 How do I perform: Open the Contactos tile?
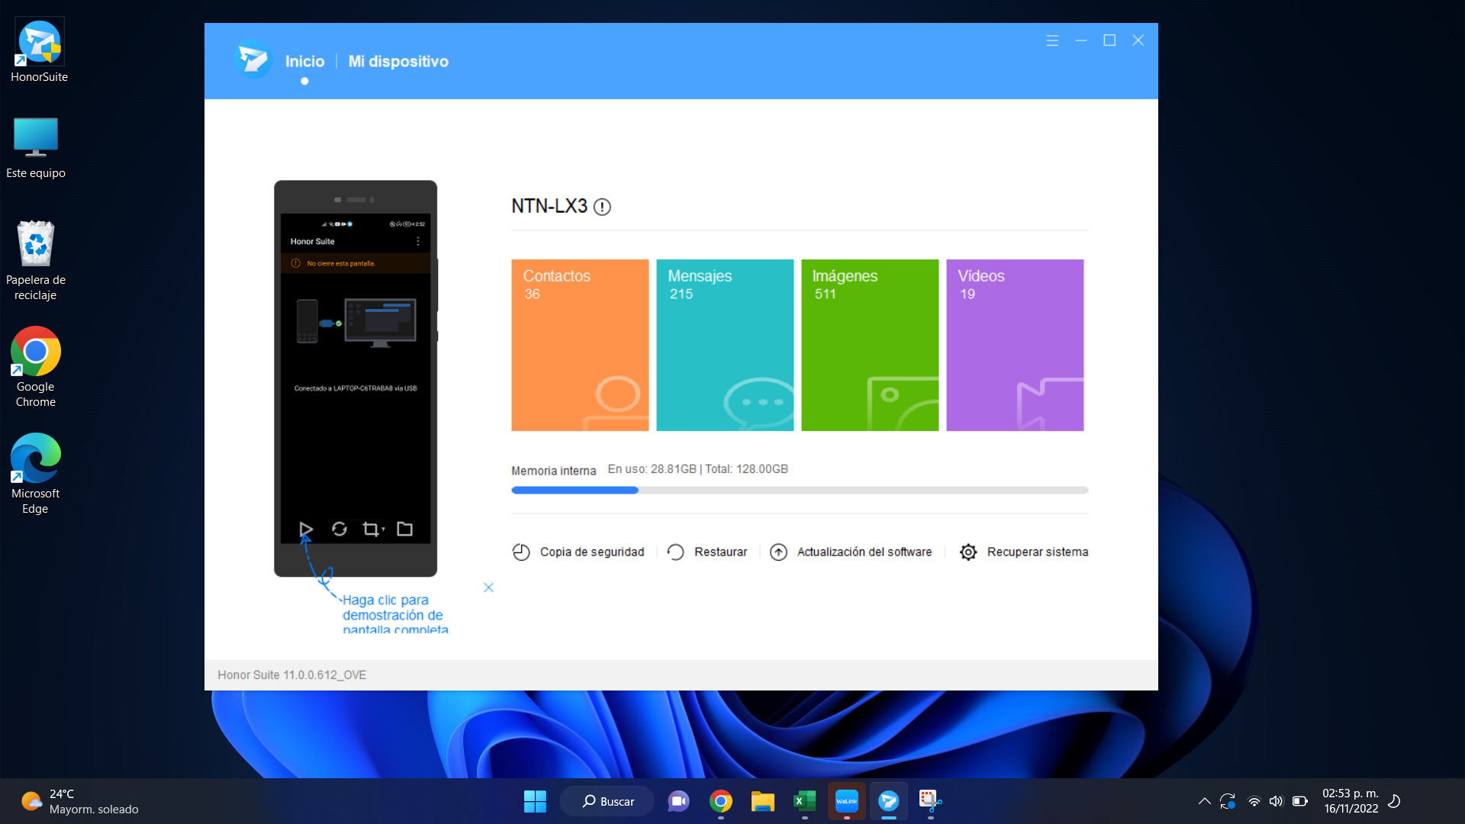pyautogui.click(x=580, y=345)
